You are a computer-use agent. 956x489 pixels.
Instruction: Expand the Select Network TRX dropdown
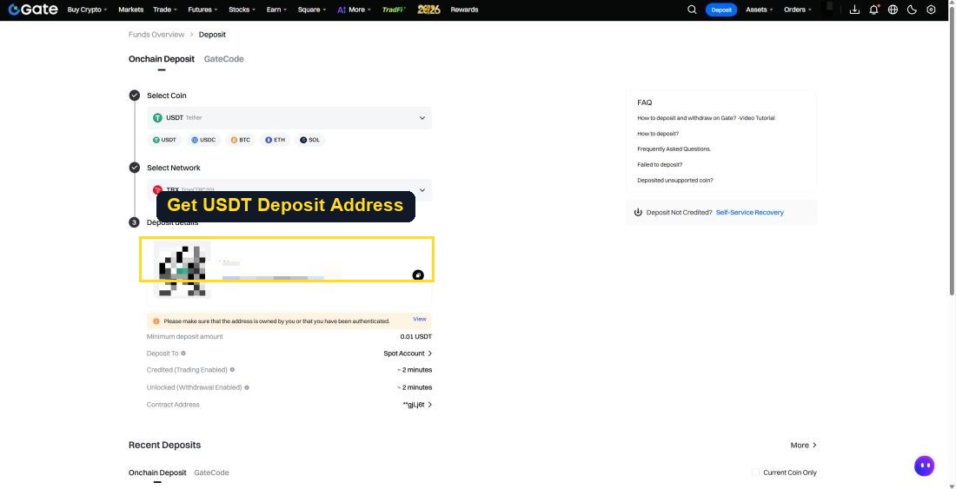coord(289,190)
